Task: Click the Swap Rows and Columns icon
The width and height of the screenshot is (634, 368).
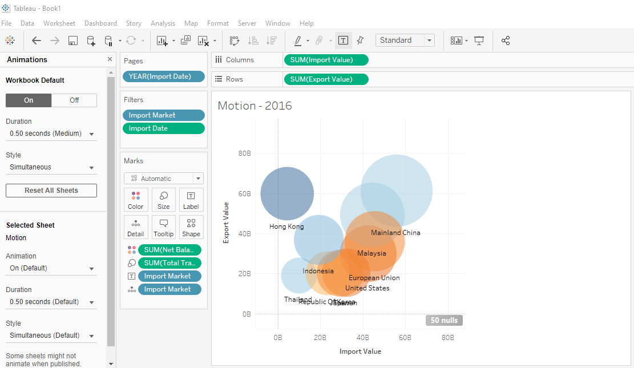Action: tap(234, 41)
